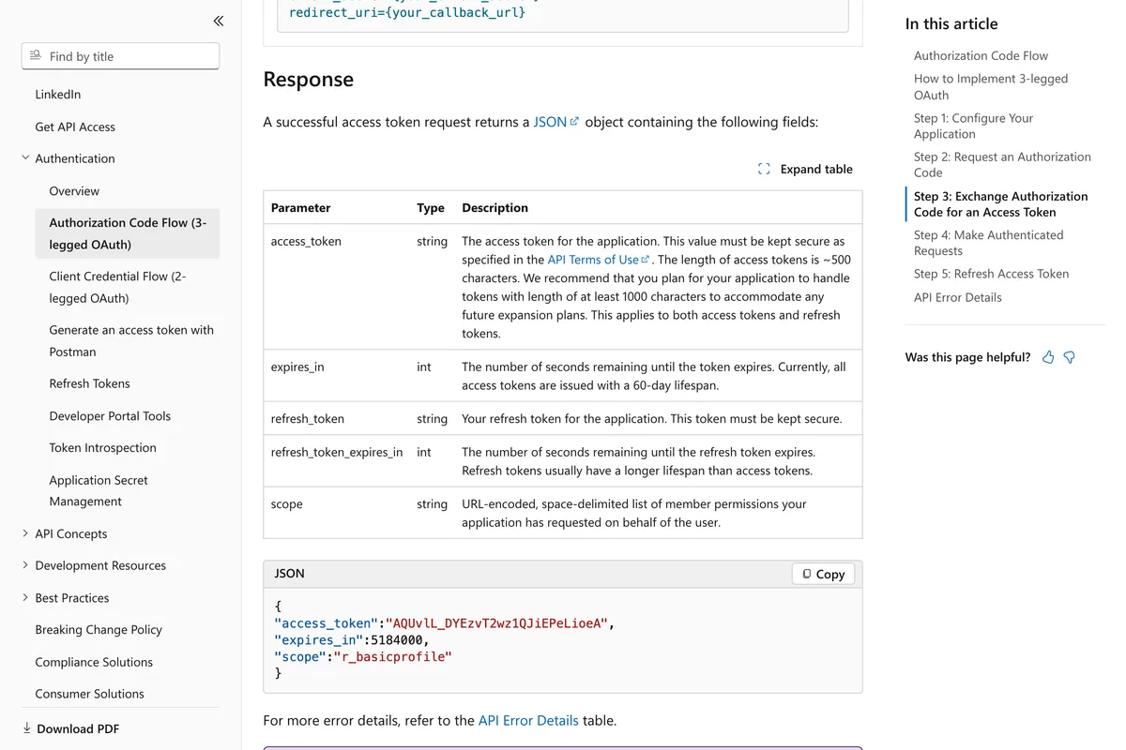Click the thumbs up helpful icon
The width and height of the screenshot is (1126, 750).
pos(1048,357)
